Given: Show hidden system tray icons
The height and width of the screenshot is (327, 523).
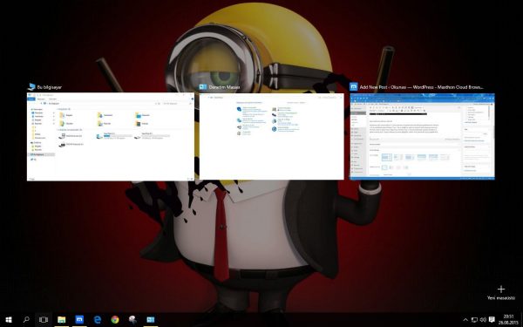Looking at the screenshot, I should 465,320.
